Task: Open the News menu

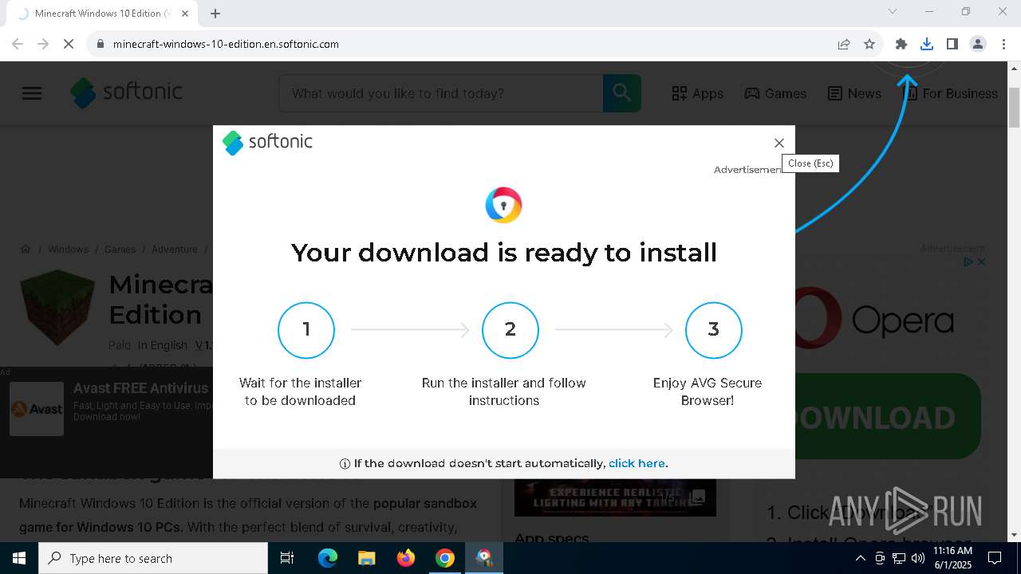Action: (x=854, y=93)
